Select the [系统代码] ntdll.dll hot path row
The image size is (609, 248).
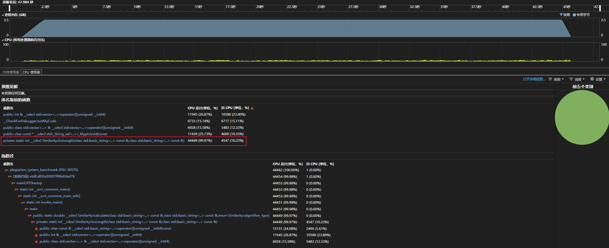[x=44, y=176]
